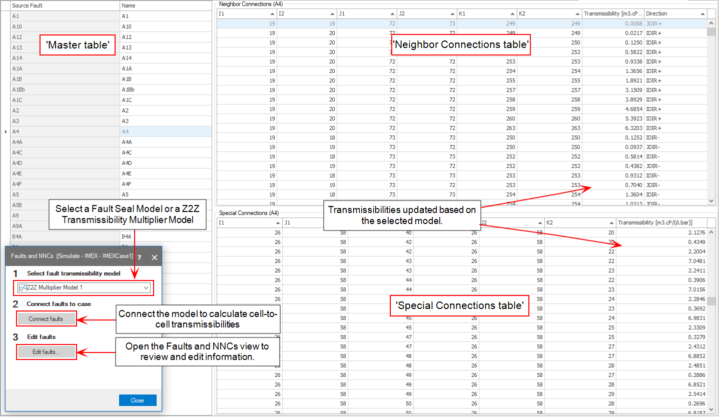Click the Z2Z model icon in combo box
Viewport: 719px width, 417px height.
coord(22,287)
